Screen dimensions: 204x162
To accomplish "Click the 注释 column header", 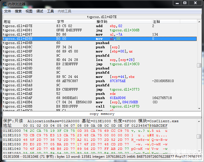I will pos(166,21).
